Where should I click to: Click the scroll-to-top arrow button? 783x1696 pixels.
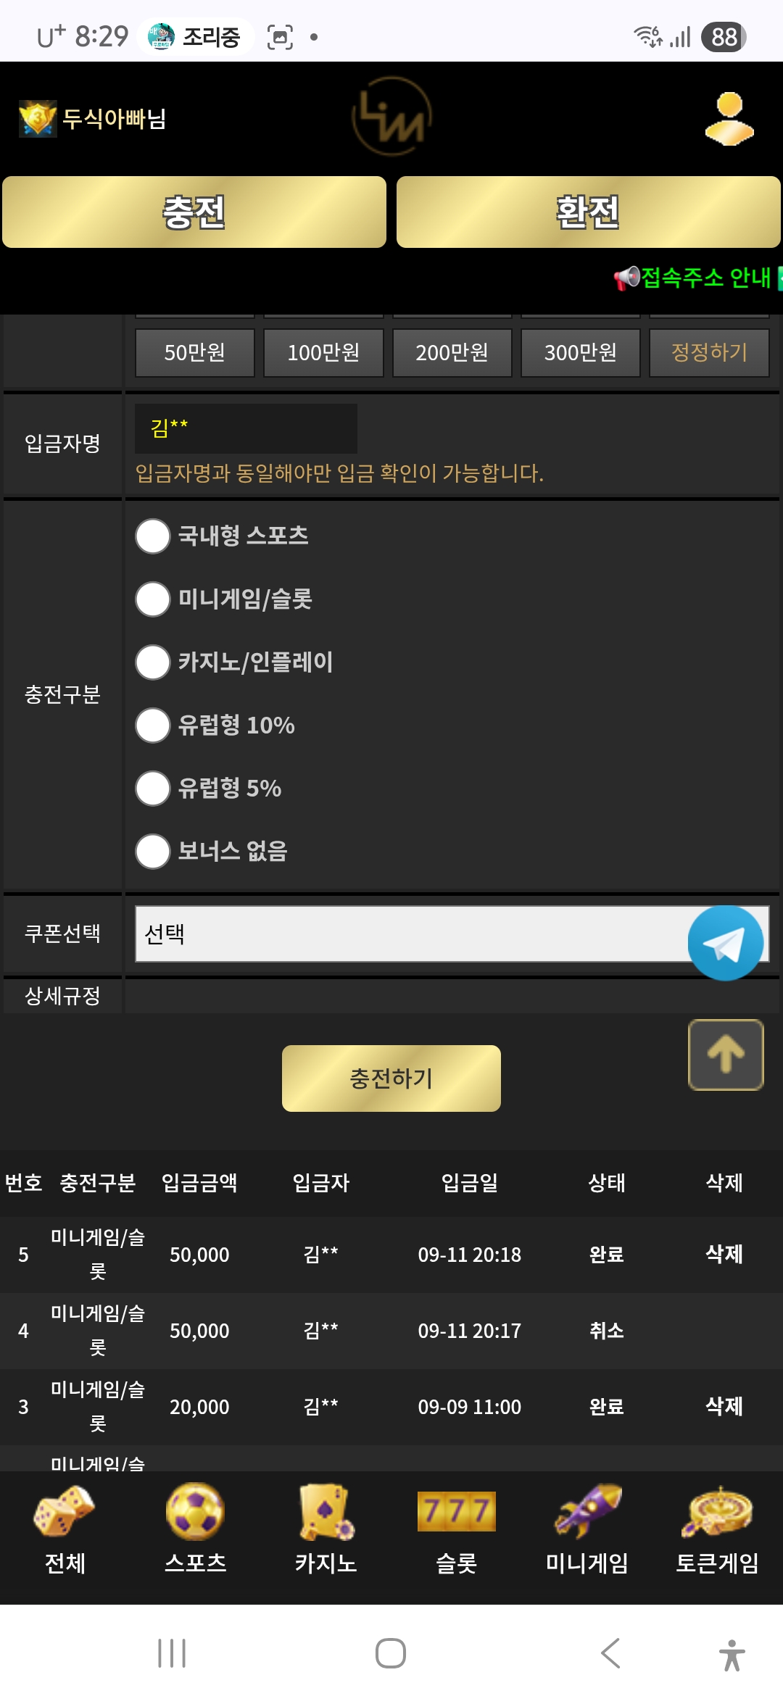[x=725, y=1055]
